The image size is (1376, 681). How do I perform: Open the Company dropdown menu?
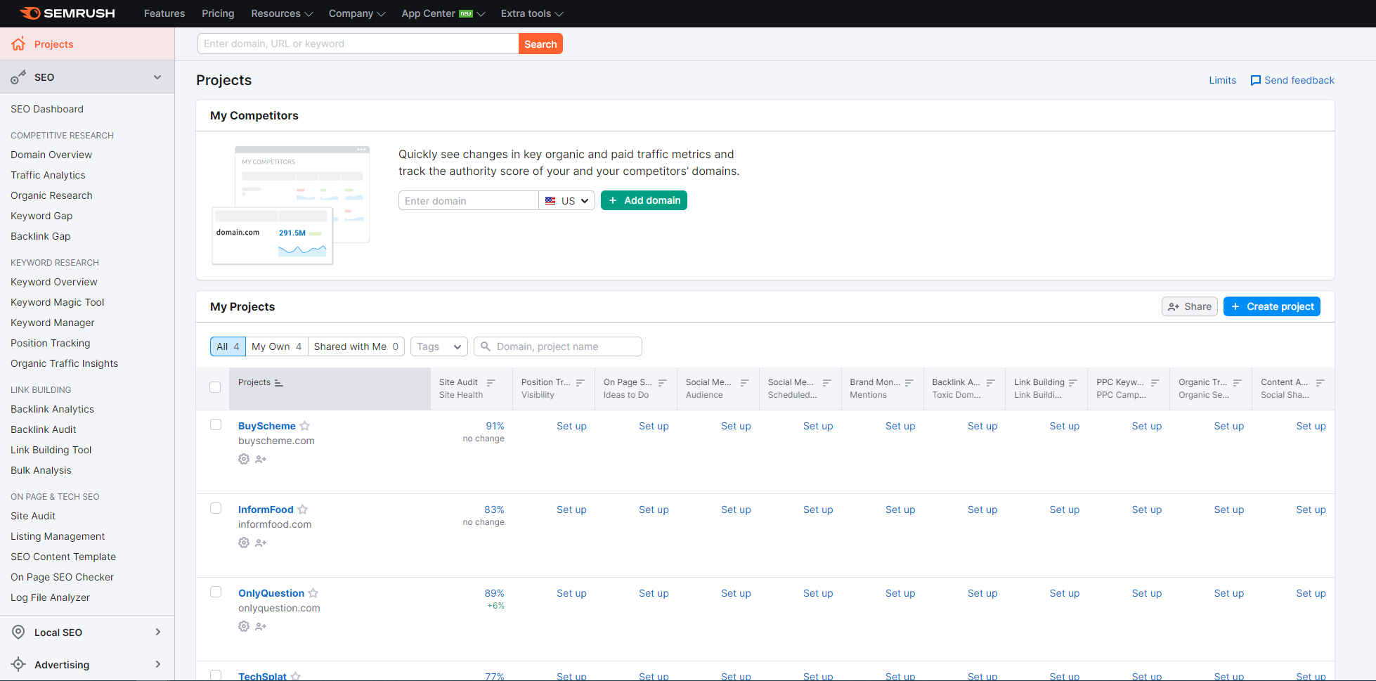[357, 13]
